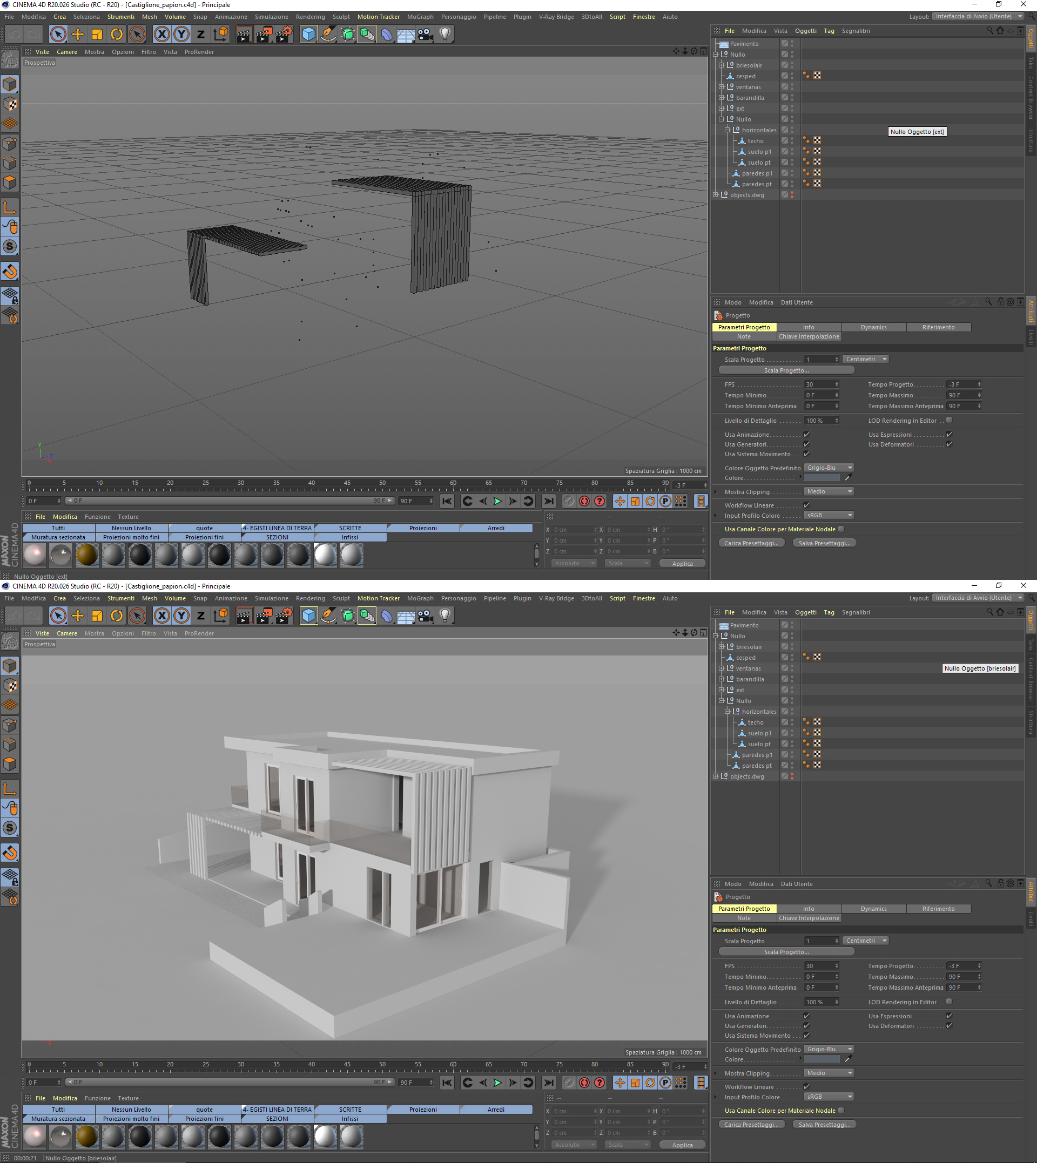Open the Centimetri units dropdown in upper window
Screen dimensions: 1037x1163
tap(865, 360)
